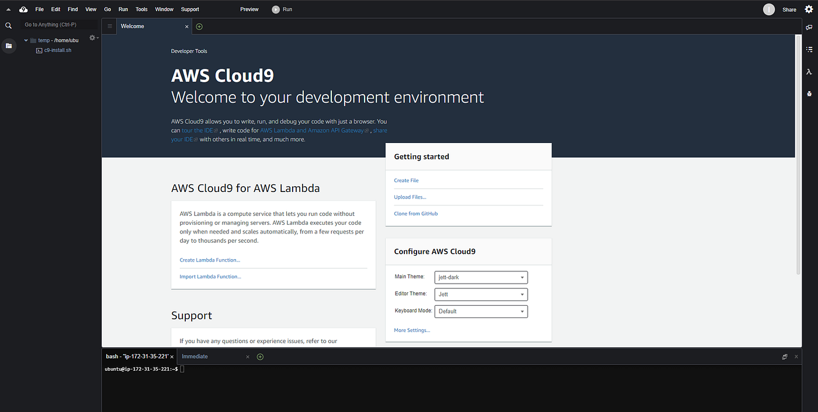Open the File menu

coord(39,9)
